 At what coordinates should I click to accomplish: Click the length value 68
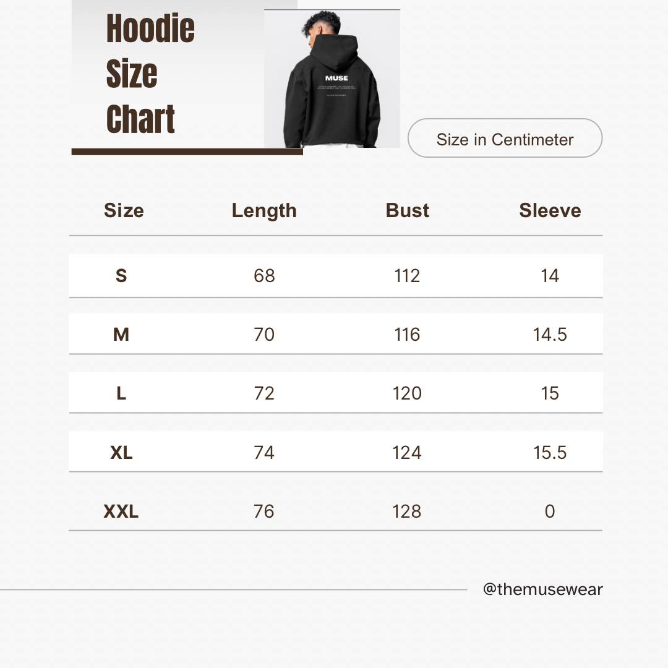point(264,276)
